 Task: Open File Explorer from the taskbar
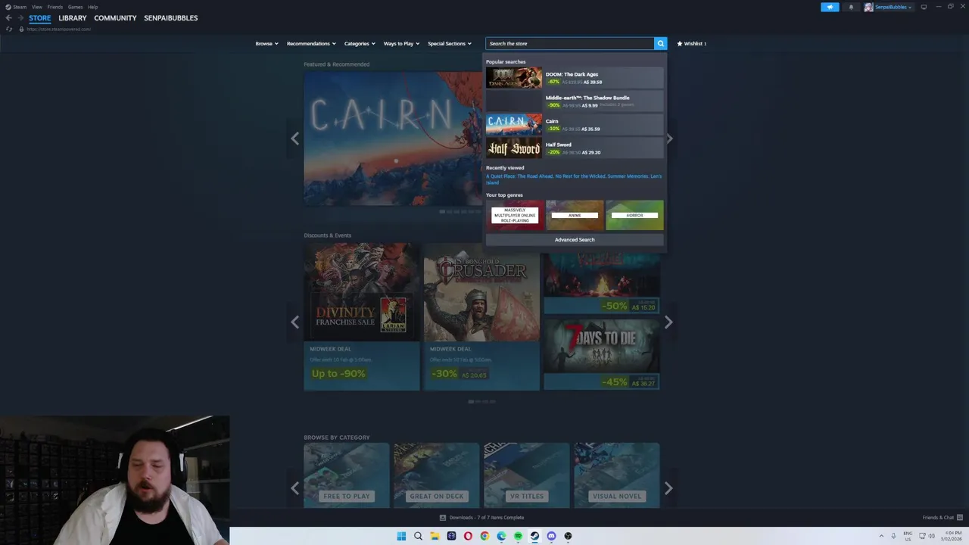435,536
